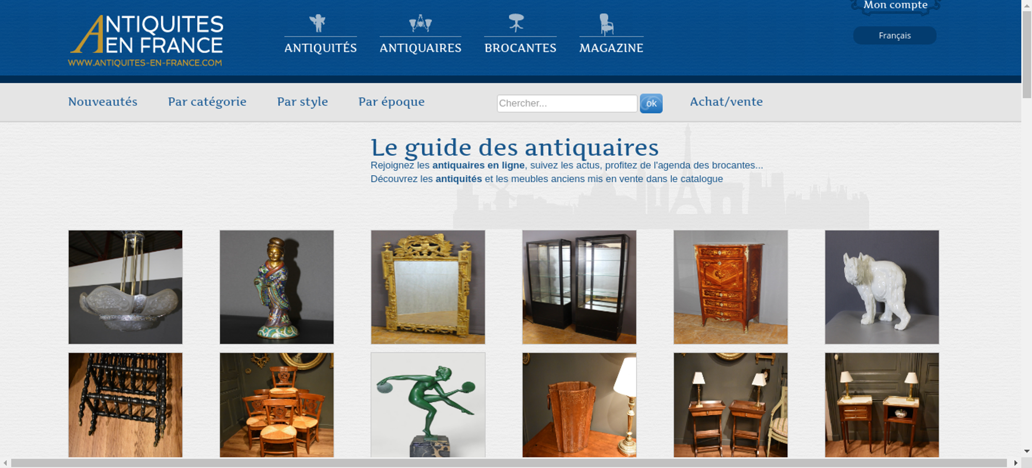Open the Français language selector

pyautogui.click(x=895, y=36)
